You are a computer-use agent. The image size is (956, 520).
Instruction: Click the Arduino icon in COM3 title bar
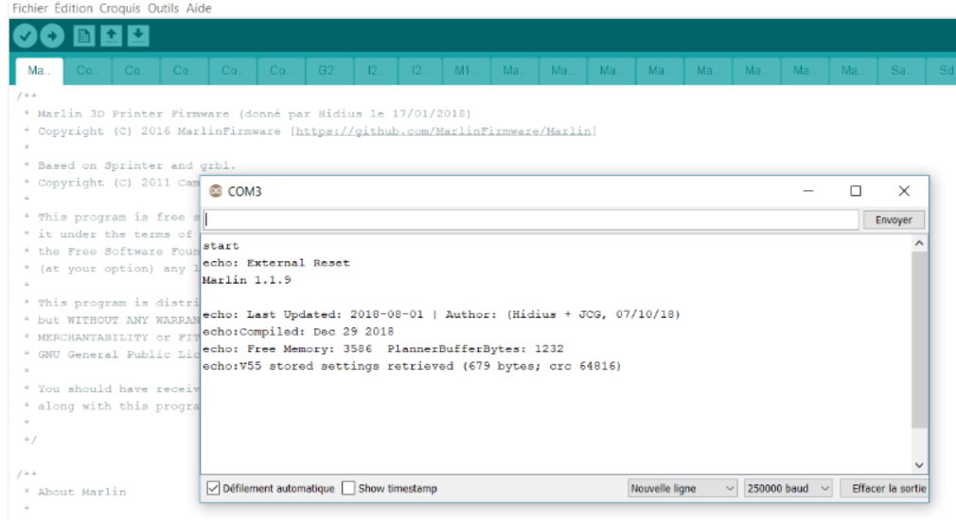pos(216,191)
